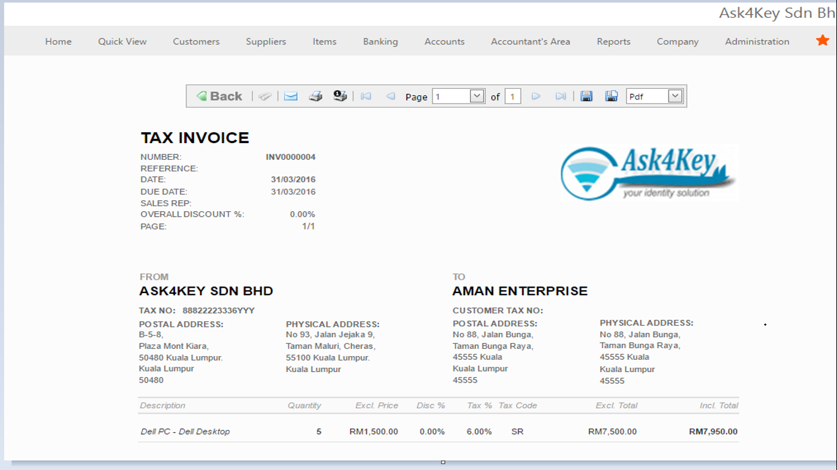837x470 pixels.
Task: Open the Accounts menu
Action: (444, 42)
